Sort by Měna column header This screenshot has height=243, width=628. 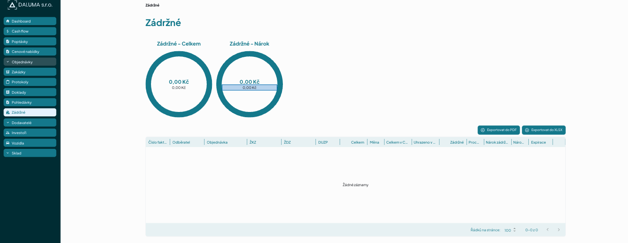[x=376, y=142]
